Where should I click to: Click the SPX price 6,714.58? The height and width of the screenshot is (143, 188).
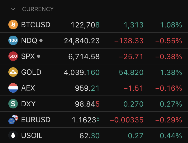tap(83, 56)
